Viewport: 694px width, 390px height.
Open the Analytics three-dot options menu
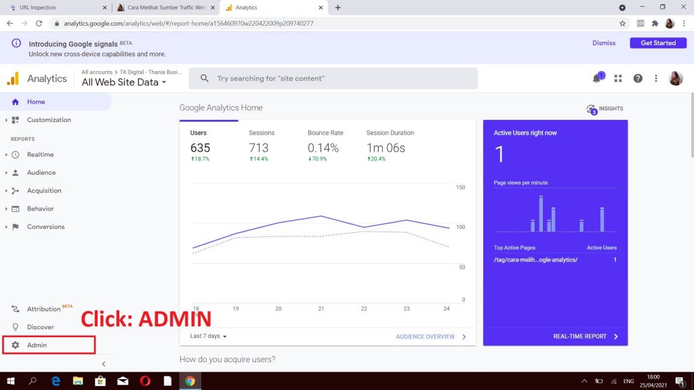point(656,79)
